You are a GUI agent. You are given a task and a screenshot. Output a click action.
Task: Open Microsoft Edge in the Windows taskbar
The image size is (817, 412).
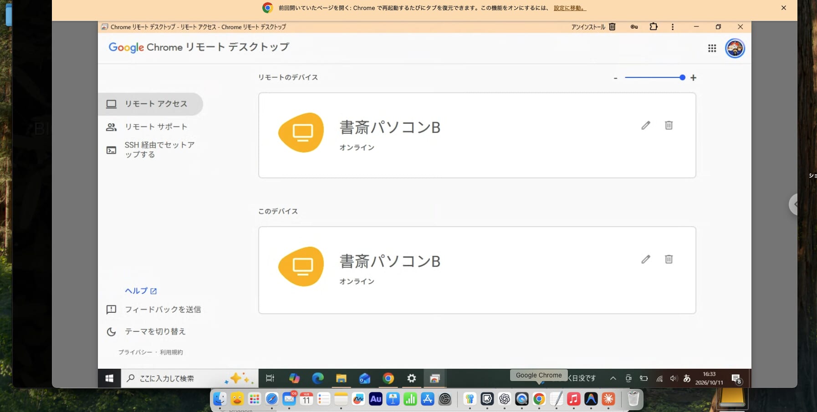[318, 378]
